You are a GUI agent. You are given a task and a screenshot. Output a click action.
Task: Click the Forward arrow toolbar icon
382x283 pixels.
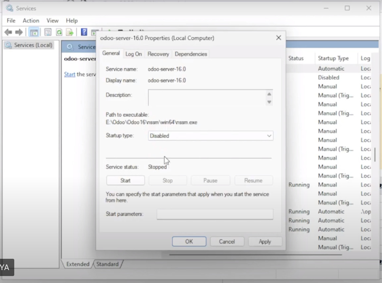tap(19, 32)
